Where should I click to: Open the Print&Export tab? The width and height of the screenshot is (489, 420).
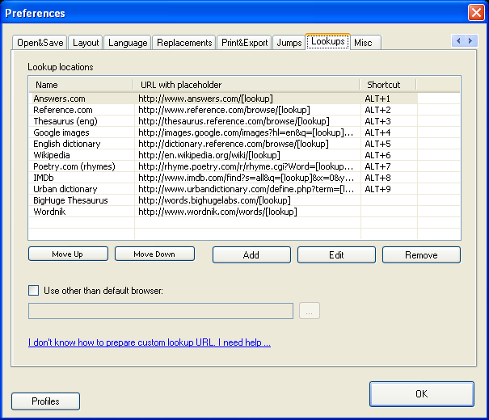(244, 42)
